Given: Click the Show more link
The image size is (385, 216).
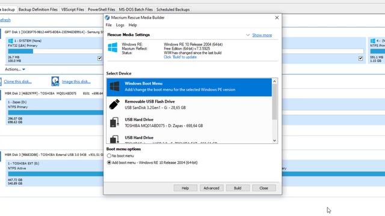Looking at the screenshot, I should pyautogui.click(x=262, y=35).
